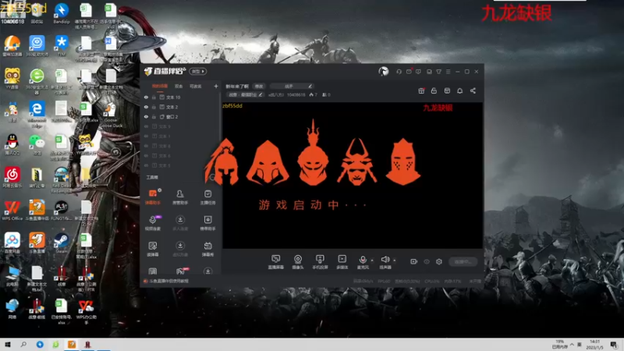Add a multimedia source
Screen dimensions: 624x351
pos(342,262)
